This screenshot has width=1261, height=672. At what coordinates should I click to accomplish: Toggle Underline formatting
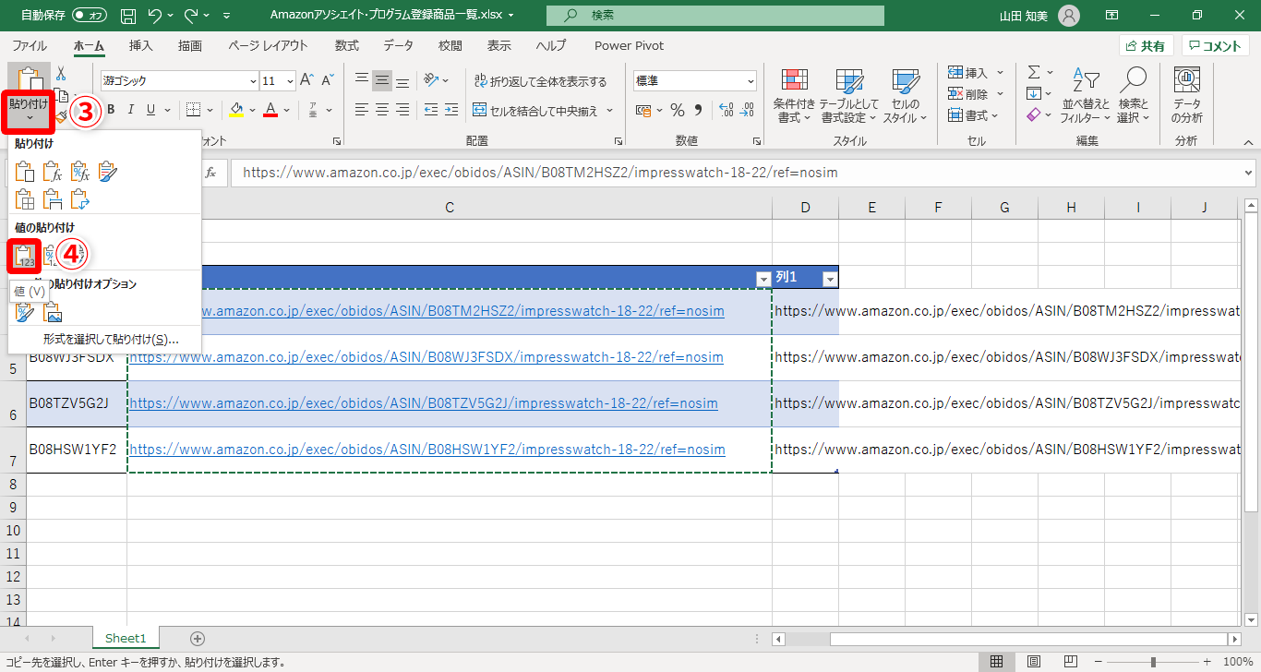(x=150, y=111)
